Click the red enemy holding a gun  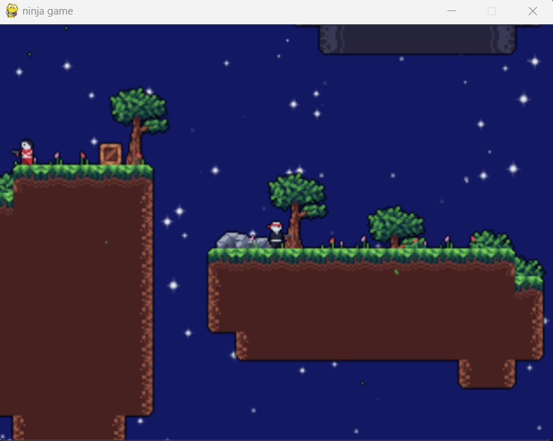[x=24, y=152]
